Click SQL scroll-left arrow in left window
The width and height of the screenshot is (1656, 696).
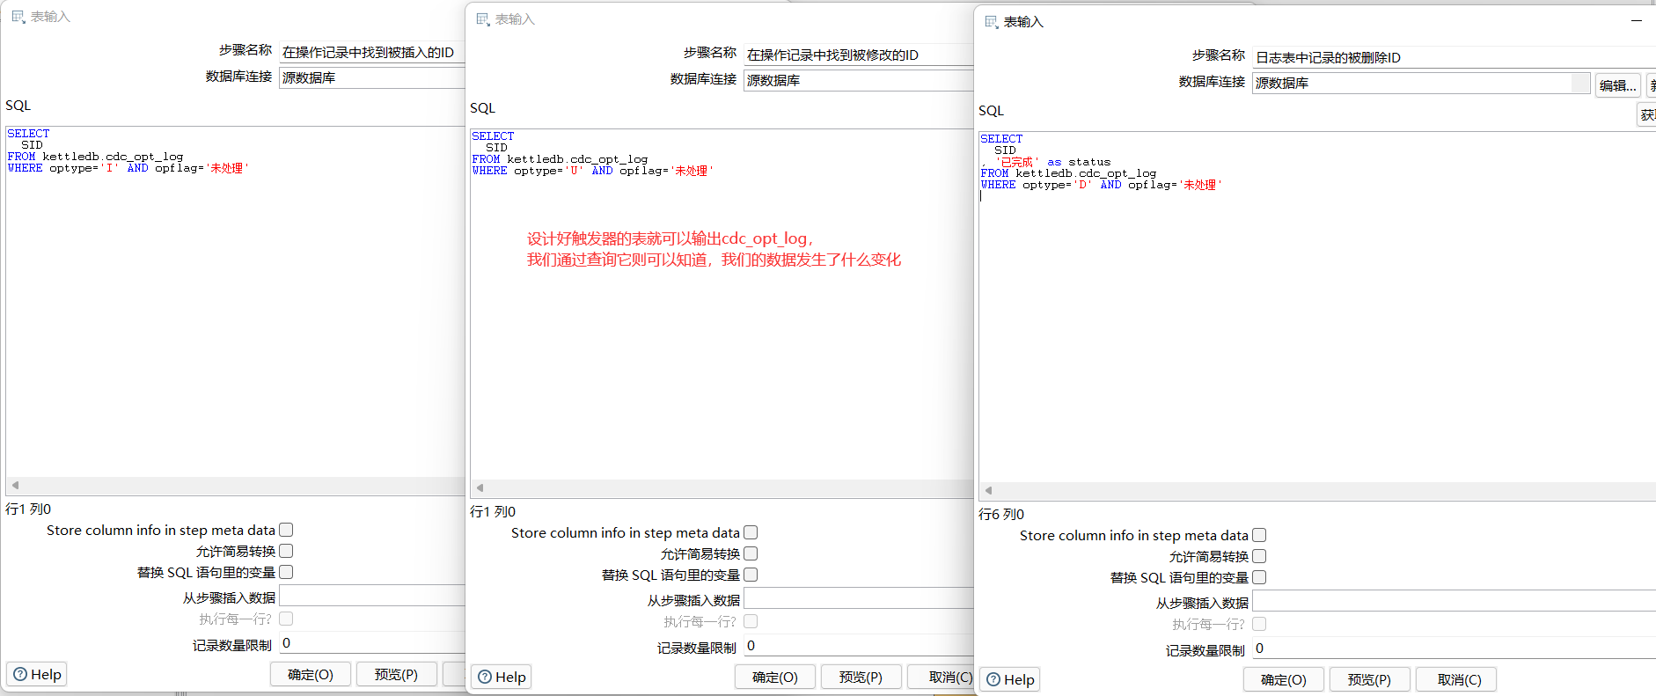tap(15, 486)
